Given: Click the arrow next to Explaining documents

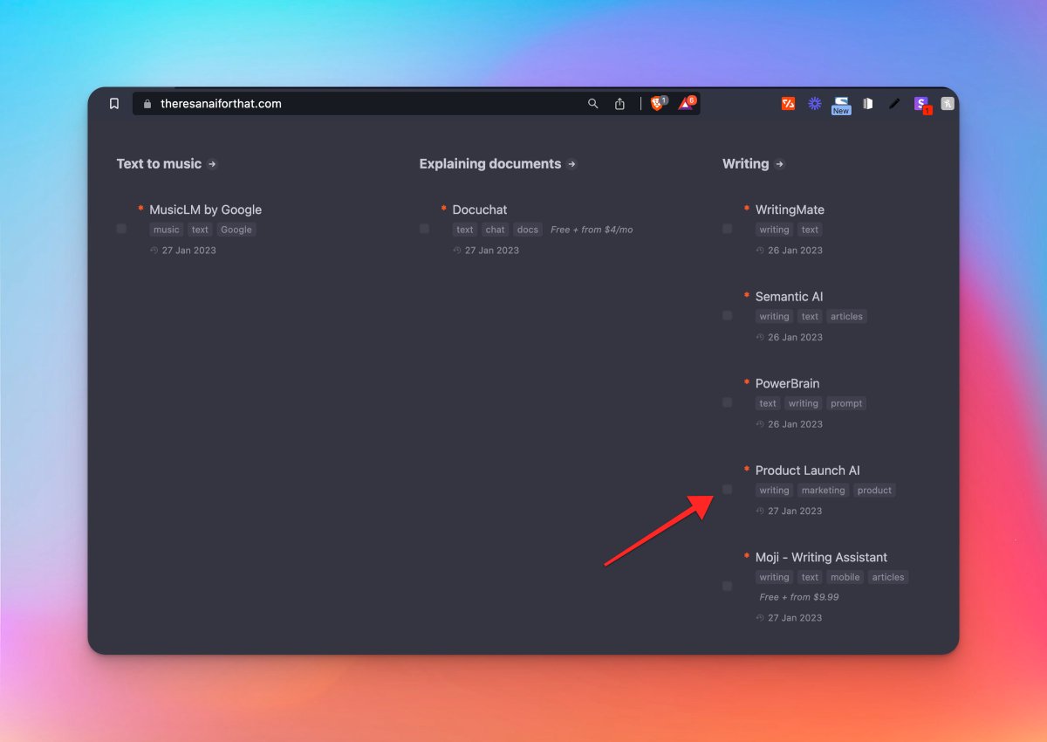Looking at the screenshot, I should tap(571, 164).
